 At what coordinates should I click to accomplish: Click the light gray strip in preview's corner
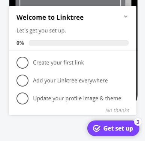129,3
